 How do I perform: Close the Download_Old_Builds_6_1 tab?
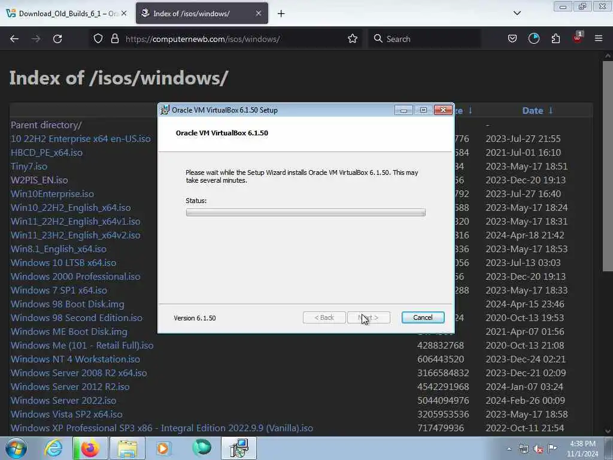[124, 13]
